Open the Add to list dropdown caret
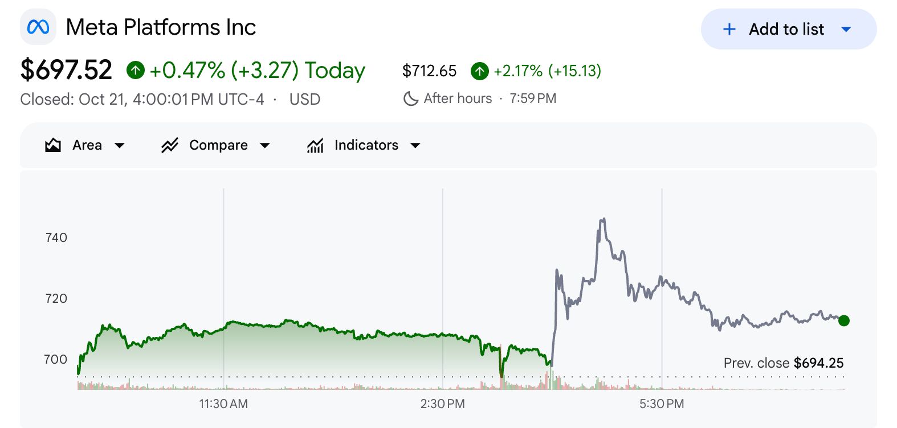The image size is (897, 428). tap(846, 29)
